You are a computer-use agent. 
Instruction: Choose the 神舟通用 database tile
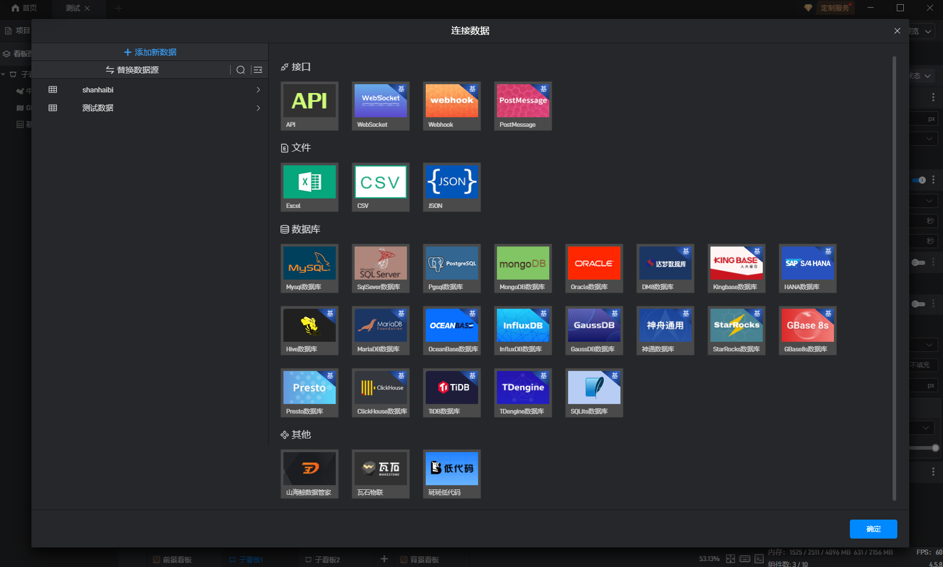pos(665,331)
